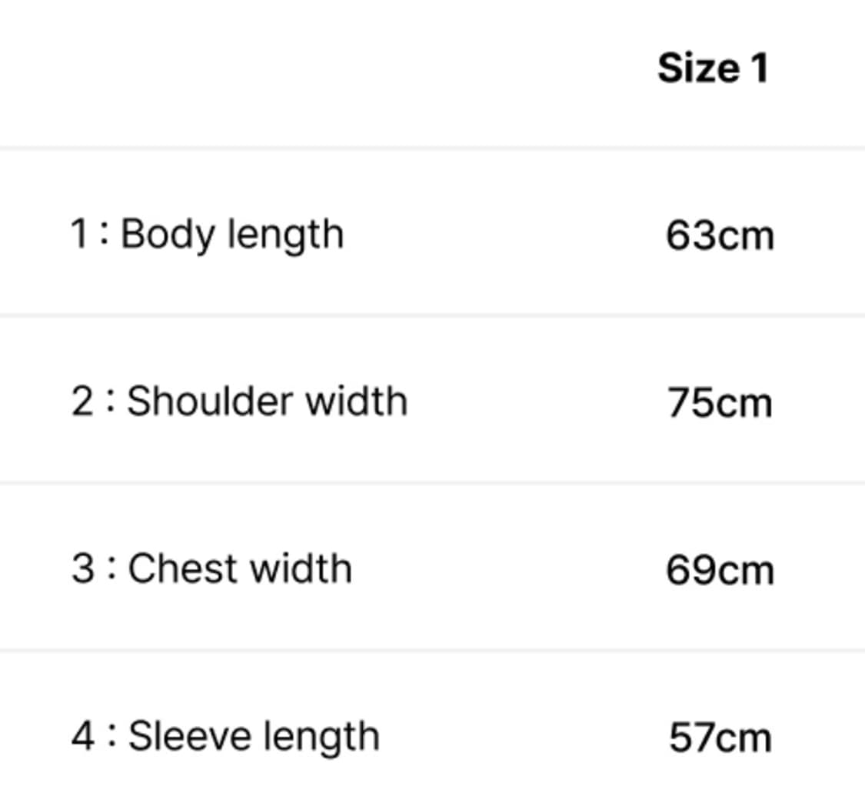The width and height of the screenshot is (865, 806).
Task: Click the 63cm body length value
Action: pyautogui.click(x=720, y=235)
